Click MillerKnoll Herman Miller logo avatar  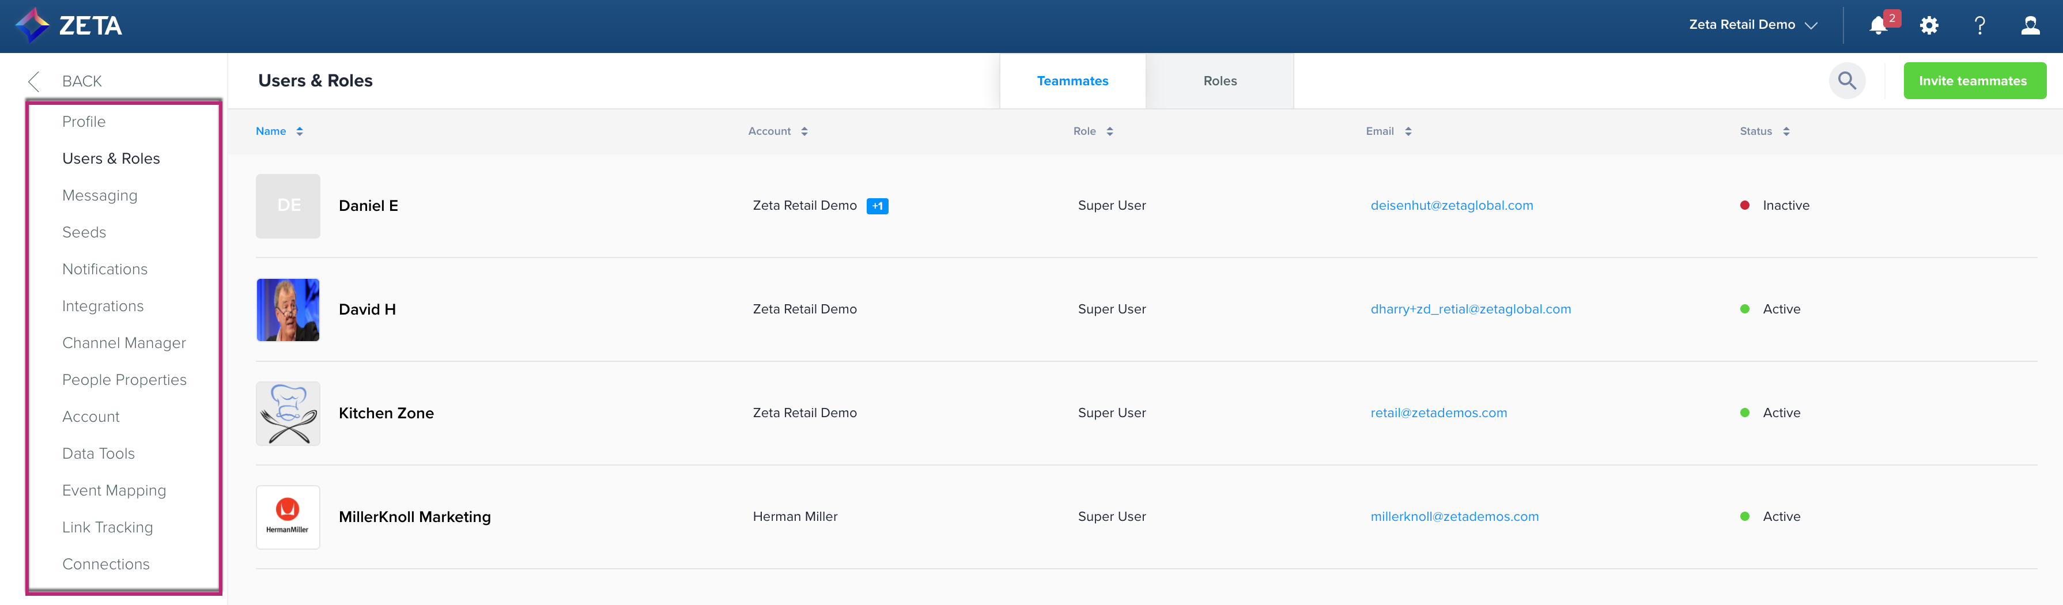click(288, 517)
